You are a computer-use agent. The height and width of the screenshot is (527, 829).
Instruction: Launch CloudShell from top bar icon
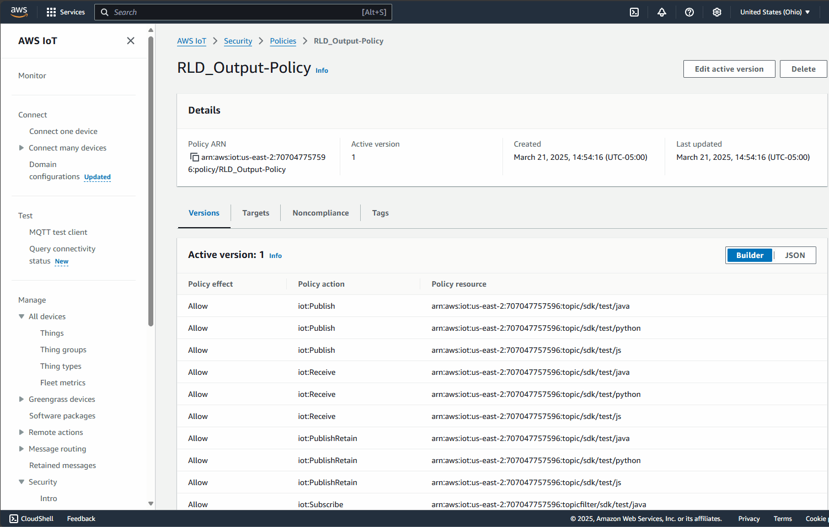point(634,12)
